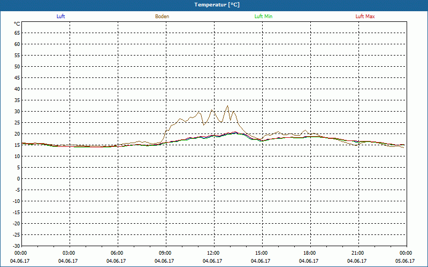The image size is (428, 267).
Task: Click the Boden legend label
Action: (x=162, y=17)
